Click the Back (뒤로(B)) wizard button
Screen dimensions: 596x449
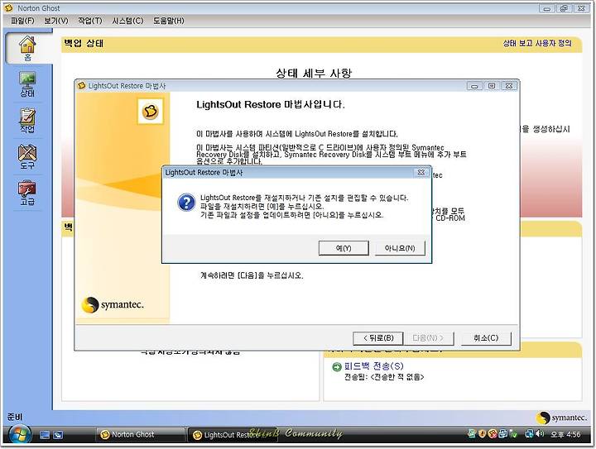(377, 338)
